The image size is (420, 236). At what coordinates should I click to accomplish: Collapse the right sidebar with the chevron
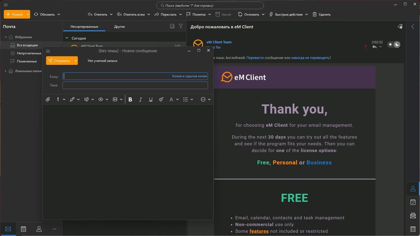tap(413, 27)
